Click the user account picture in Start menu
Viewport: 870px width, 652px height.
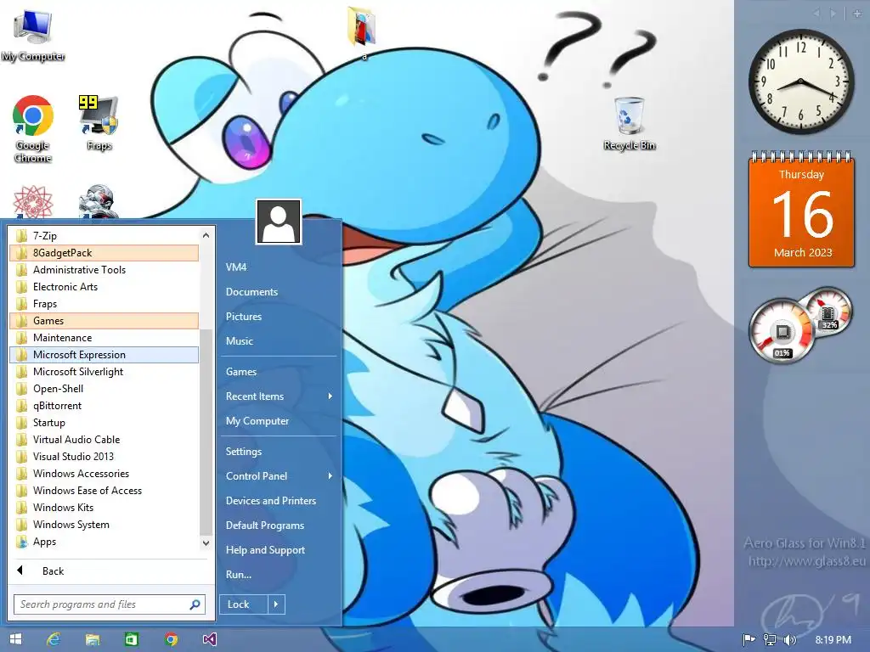279,222
